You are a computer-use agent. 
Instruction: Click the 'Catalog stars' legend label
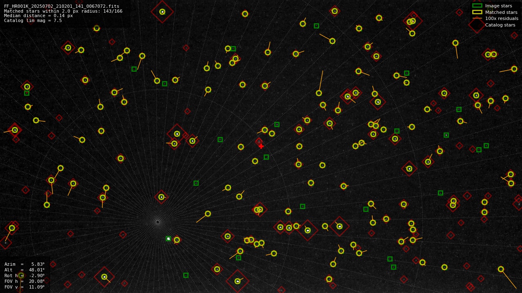500,25
